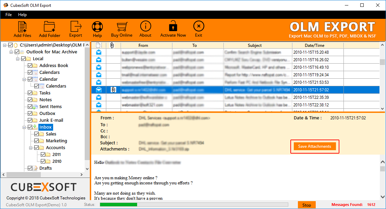Sort by the To column header

click(198, 45)
